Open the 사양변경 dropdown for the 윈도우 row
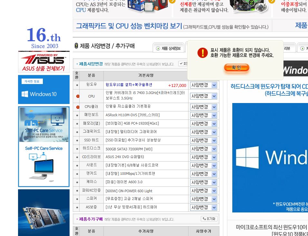This screenshot has width=308, height=236. tap(203, 85)
